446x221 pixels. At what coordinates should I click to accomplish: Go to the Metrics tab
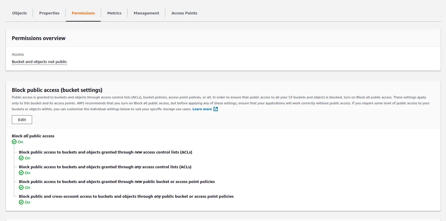coord(114,13)
